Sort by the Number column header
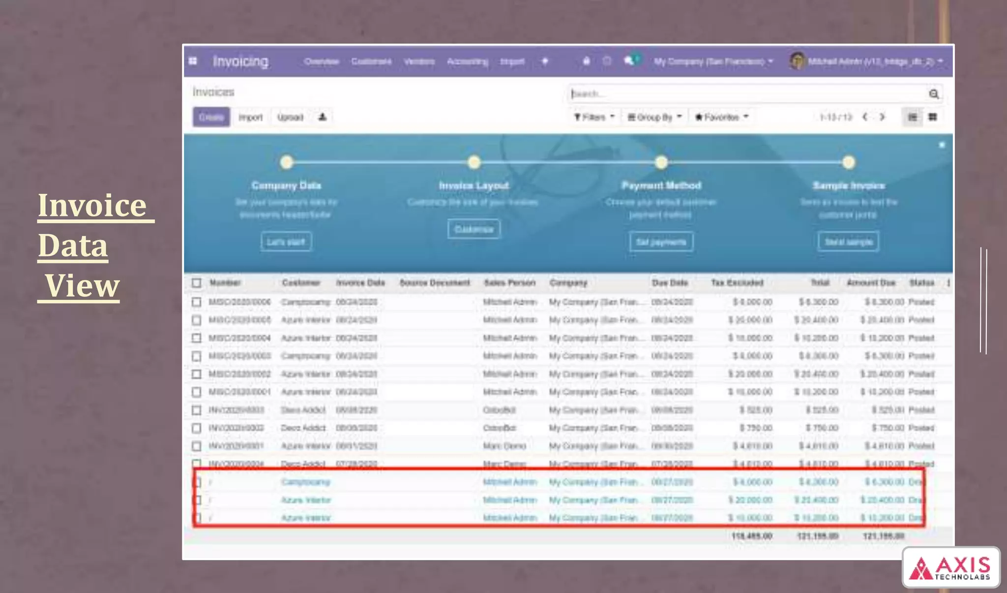Screen dimensions: 1007x593 [x=225, y=282]
